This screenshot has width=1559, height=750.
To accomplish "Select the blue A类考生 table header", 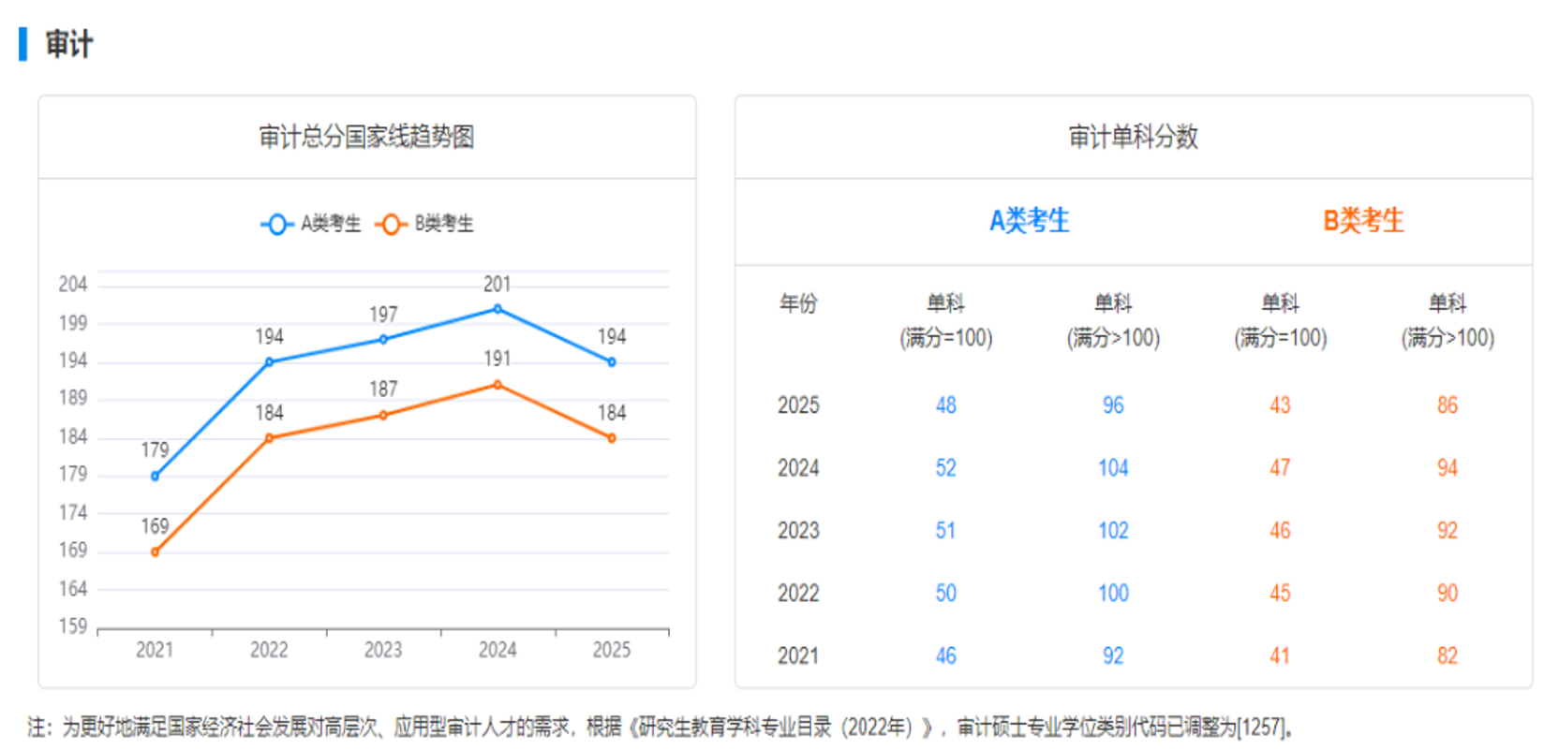I will pos(1029,221).
